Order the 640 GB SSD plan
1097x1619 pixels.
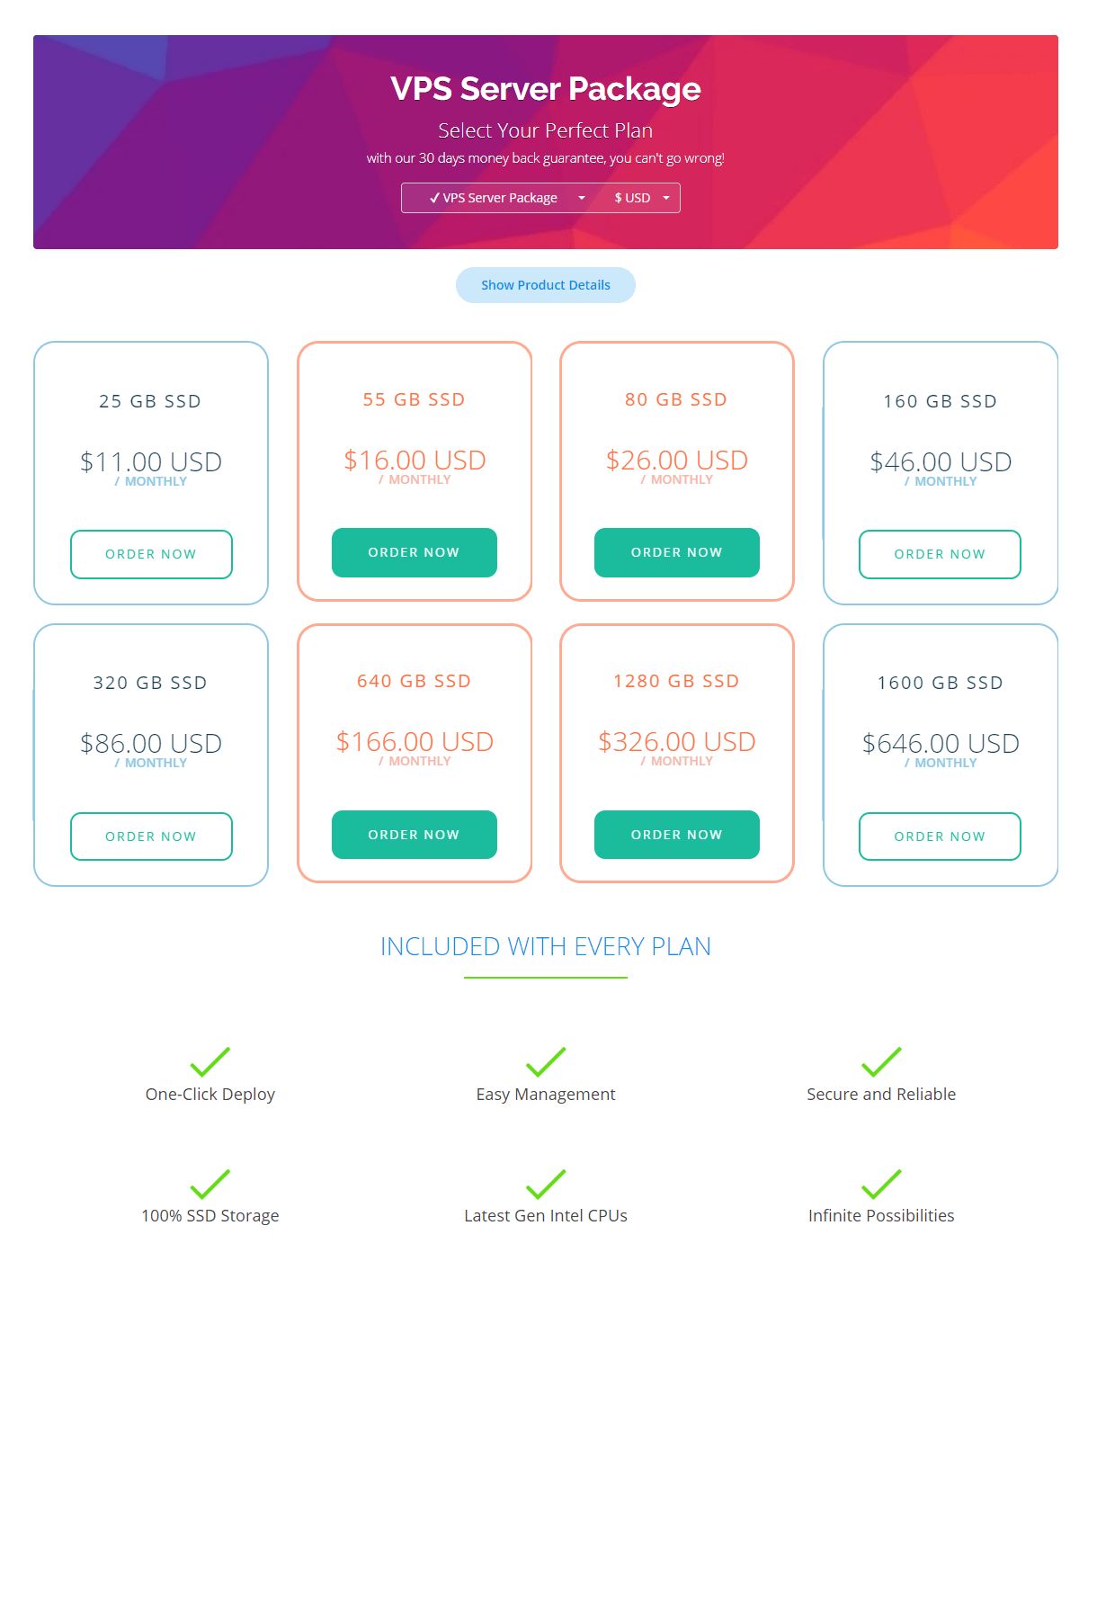click(x=414, y=835)
